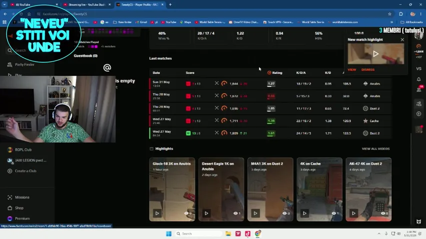Open the Maps bookmark
Screen dimensions: 426x239
tap(186, 22)
